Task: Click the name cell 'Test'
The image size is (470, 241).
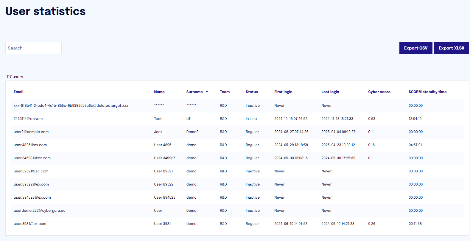Action: coord(158,119)
